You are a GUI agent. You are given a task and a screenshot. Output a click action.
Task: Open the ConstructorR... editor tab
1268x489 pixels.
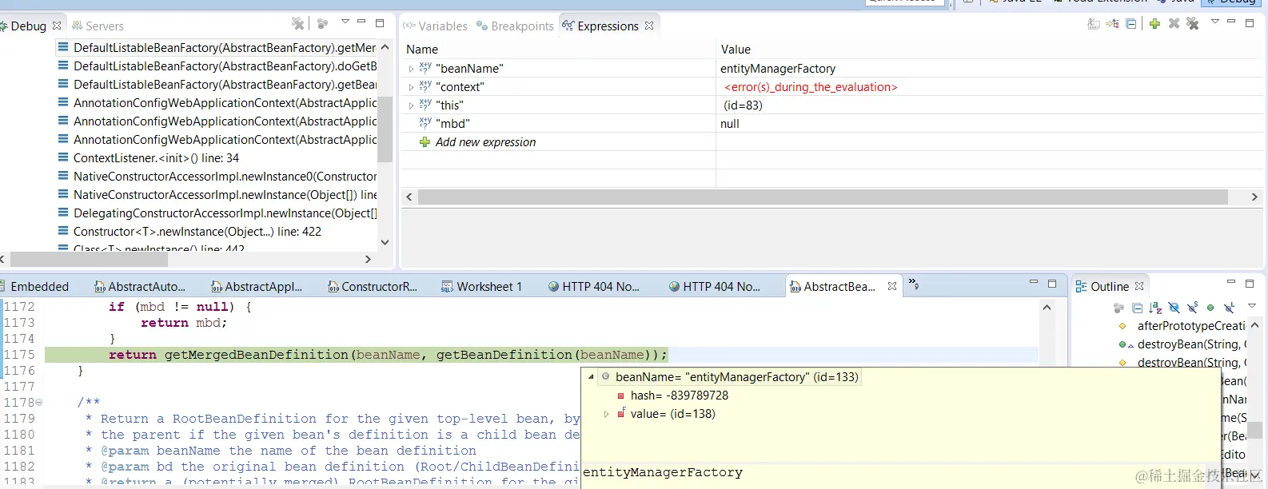(x=373, y=287)
